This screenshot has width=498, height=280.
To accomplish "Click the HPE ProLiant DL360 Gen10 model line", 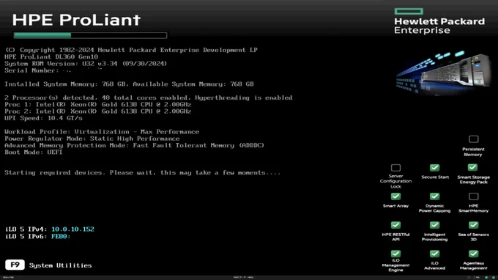I will (x=51, y=57).
